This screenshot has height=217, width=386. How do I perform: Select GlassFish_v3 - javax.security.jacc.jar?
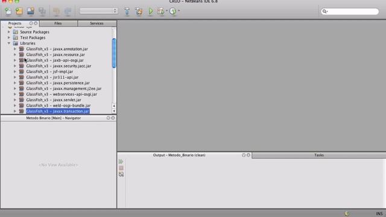tap(59, 66)
